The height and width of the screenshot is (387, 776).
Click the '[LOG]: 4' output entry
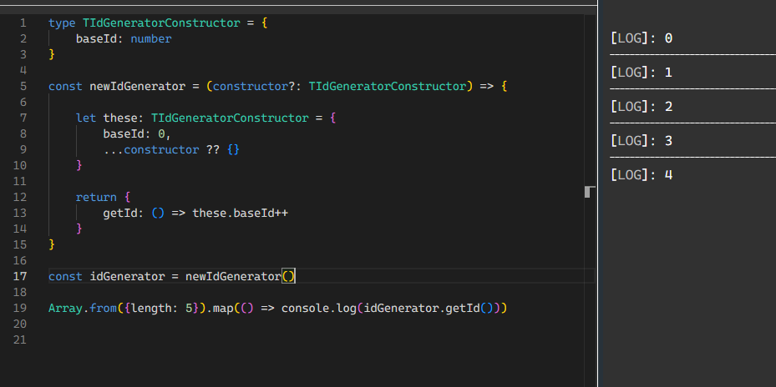pos(642,174)
